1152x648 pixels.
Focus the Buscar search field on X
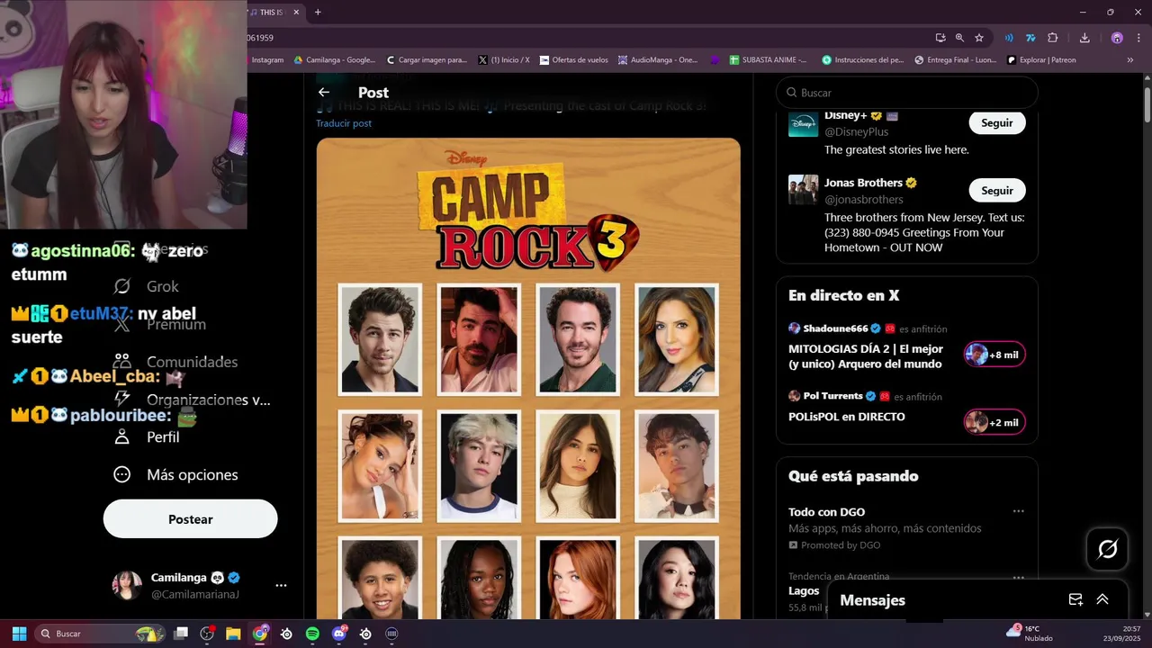pyautogui.click(x=907, y=93)
